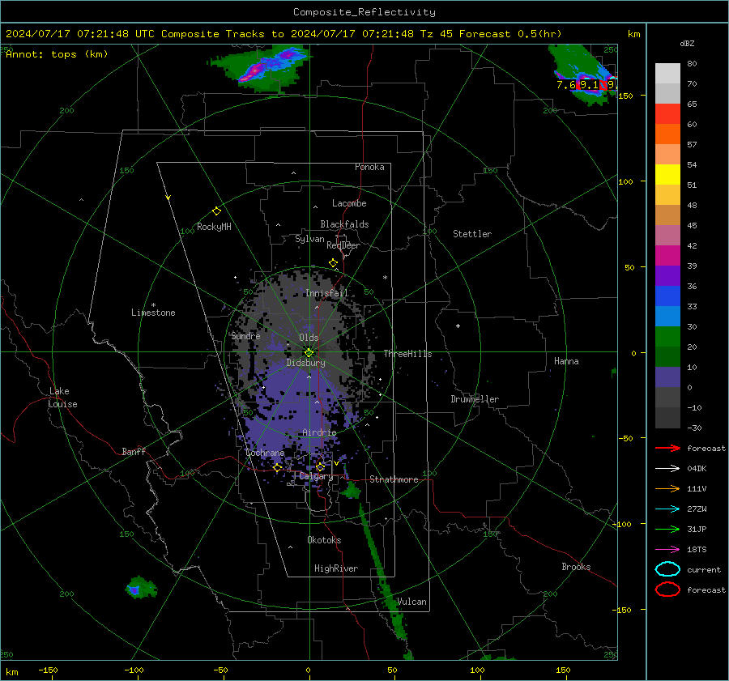Click the Olds city label
Viewport: 729px width, 681px height.
point(309,338)
